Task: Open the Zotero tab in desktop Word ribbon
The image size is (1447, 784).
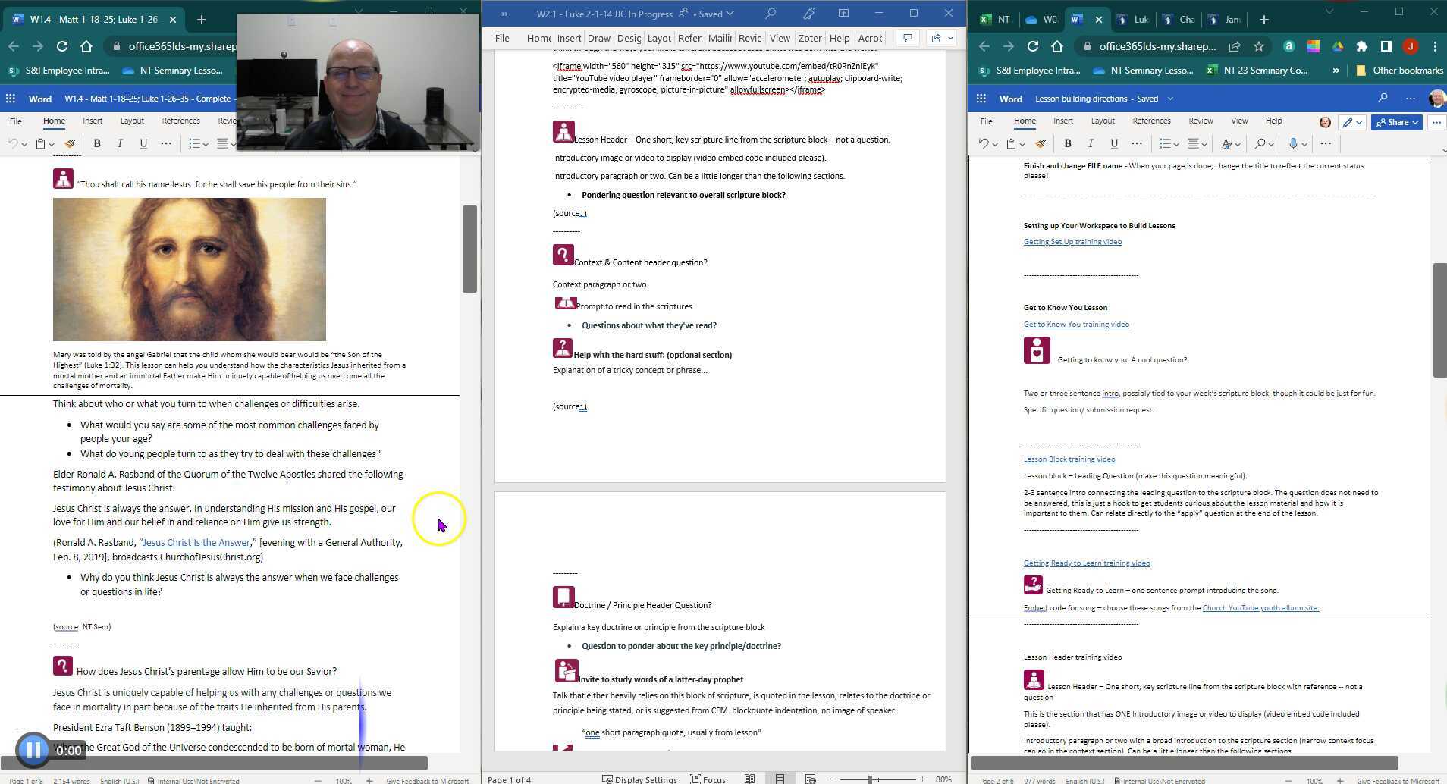Action: (809, 38)
